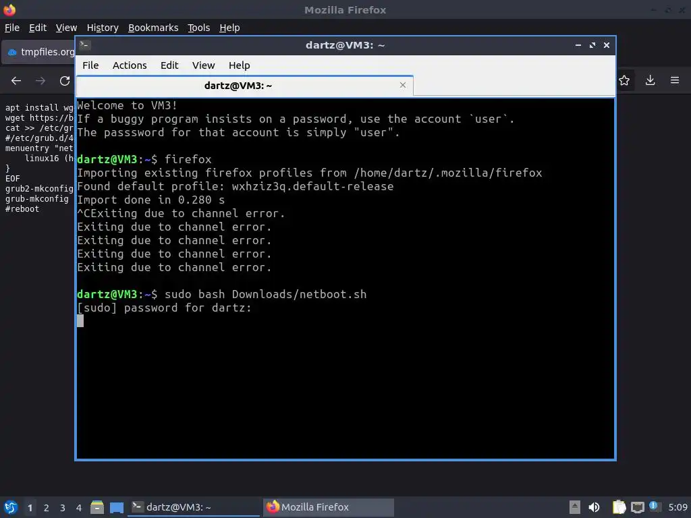Screen dimensions: 691x518
Task: Click 'apt install' line in Firefox page
Action: [39, 108]
